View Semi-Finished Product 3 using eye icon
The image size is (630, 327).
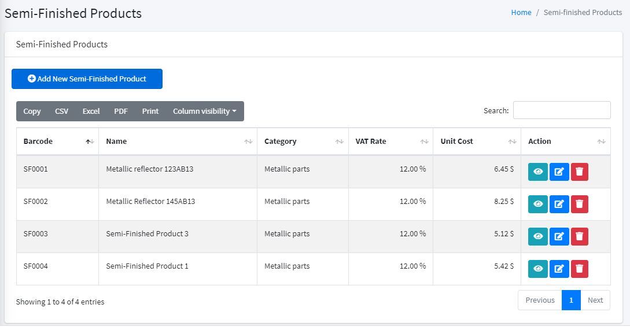(537, 236)
